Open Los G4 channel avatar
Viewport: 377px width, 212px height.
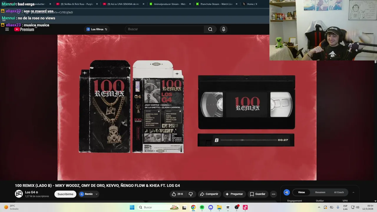[19, 194]
